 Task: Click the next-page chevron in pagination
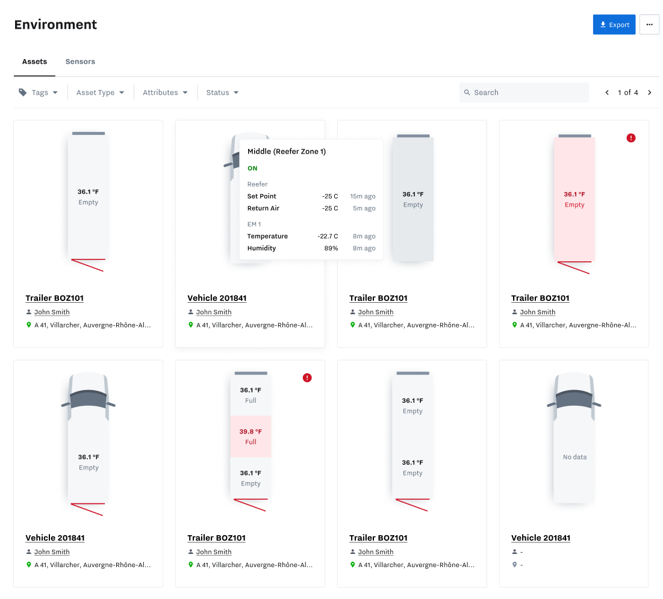(x=649, y=92)
